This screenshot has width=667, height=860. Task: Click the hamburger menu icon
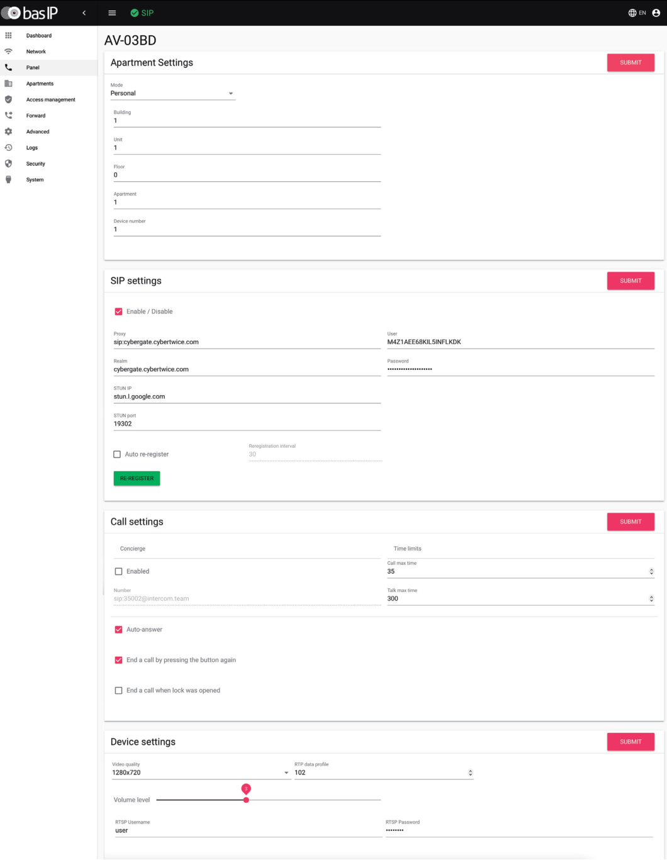(112, 13)
